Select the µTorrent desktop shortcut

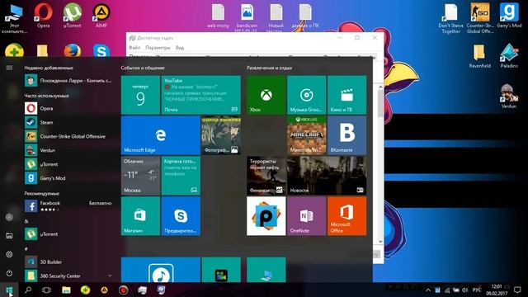point(72,16)
